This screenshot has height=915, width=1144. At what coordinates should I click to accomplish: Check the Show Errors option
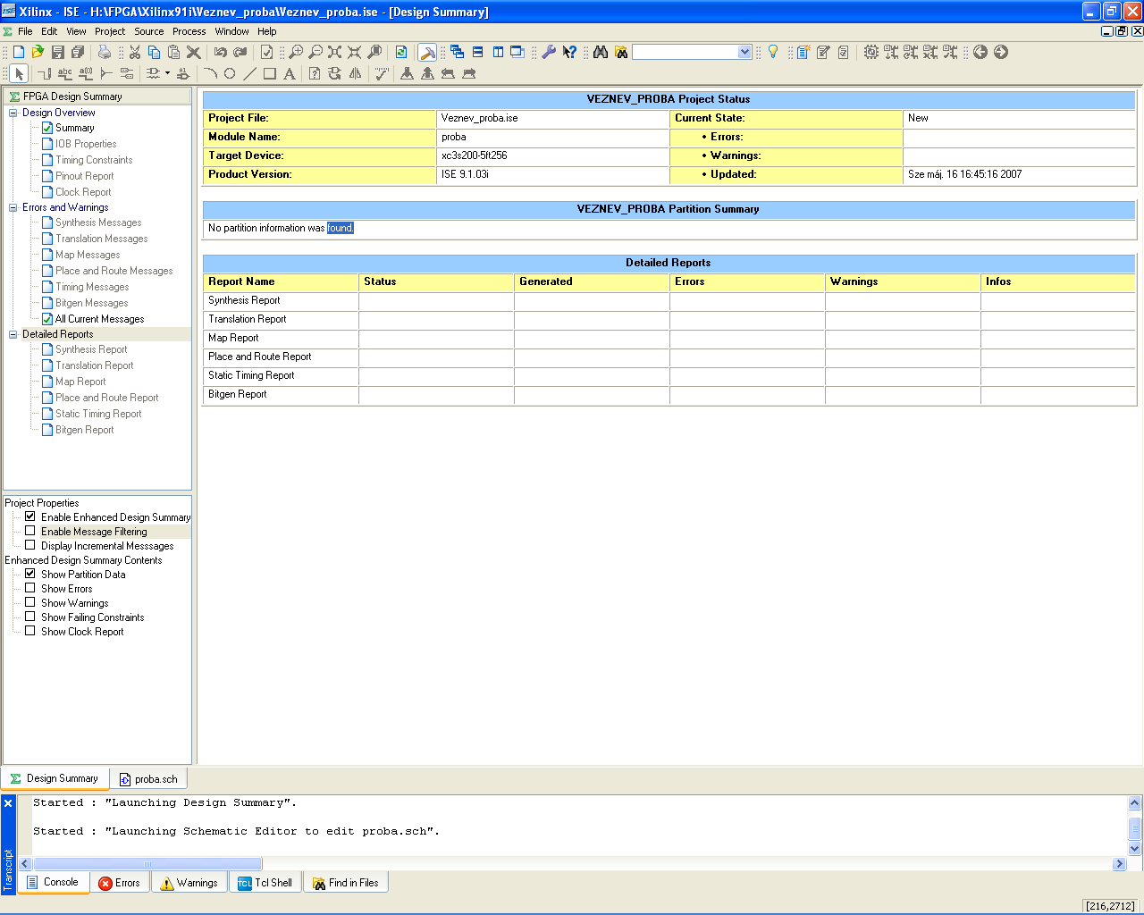(x=30, y=588)
